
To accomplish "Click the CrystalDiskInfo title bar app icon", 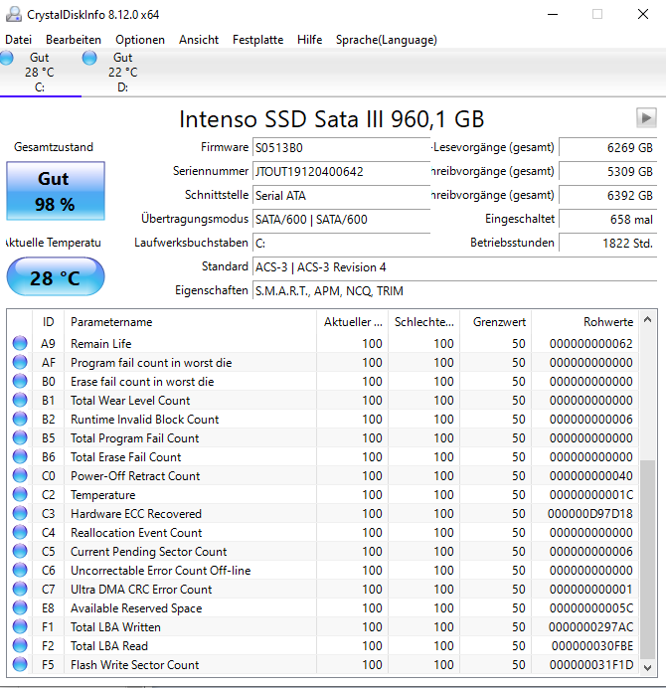I will (14, 15).
